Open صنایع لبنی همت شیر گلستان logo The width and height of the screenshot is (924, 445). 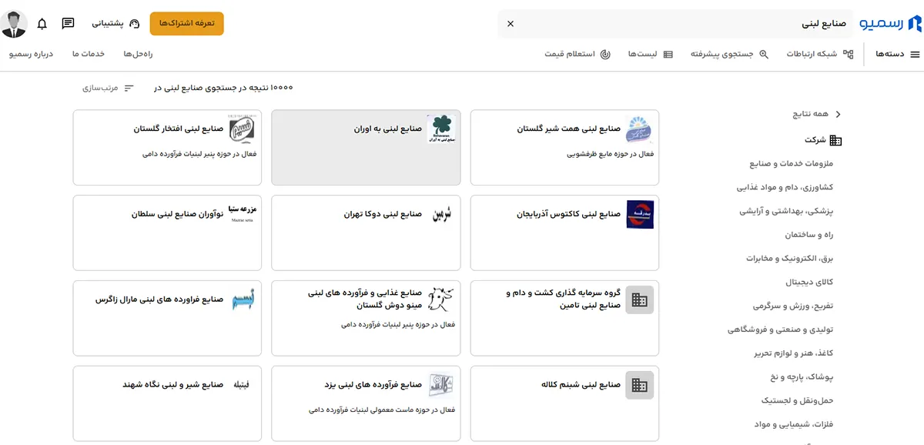pos(639,130)
